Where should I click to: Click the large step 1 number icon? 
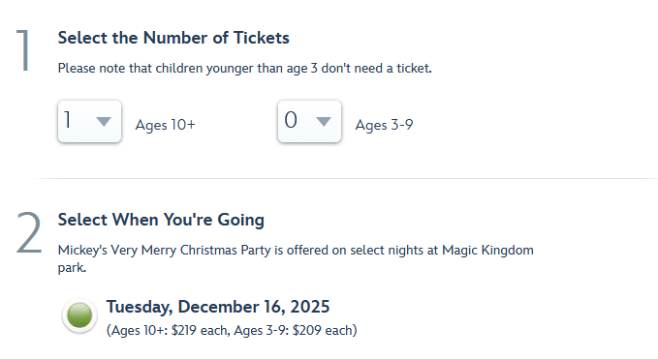(x=24, y=50)
